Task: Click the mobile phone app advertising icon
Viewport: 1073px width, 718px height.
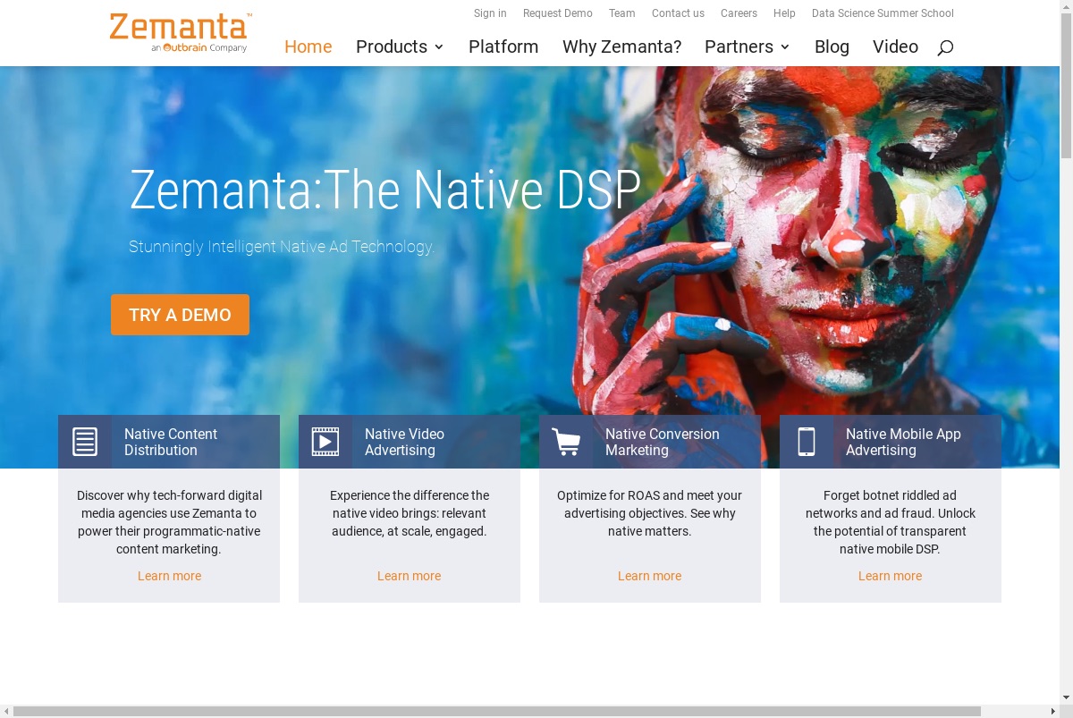Action: pos(807,442)
